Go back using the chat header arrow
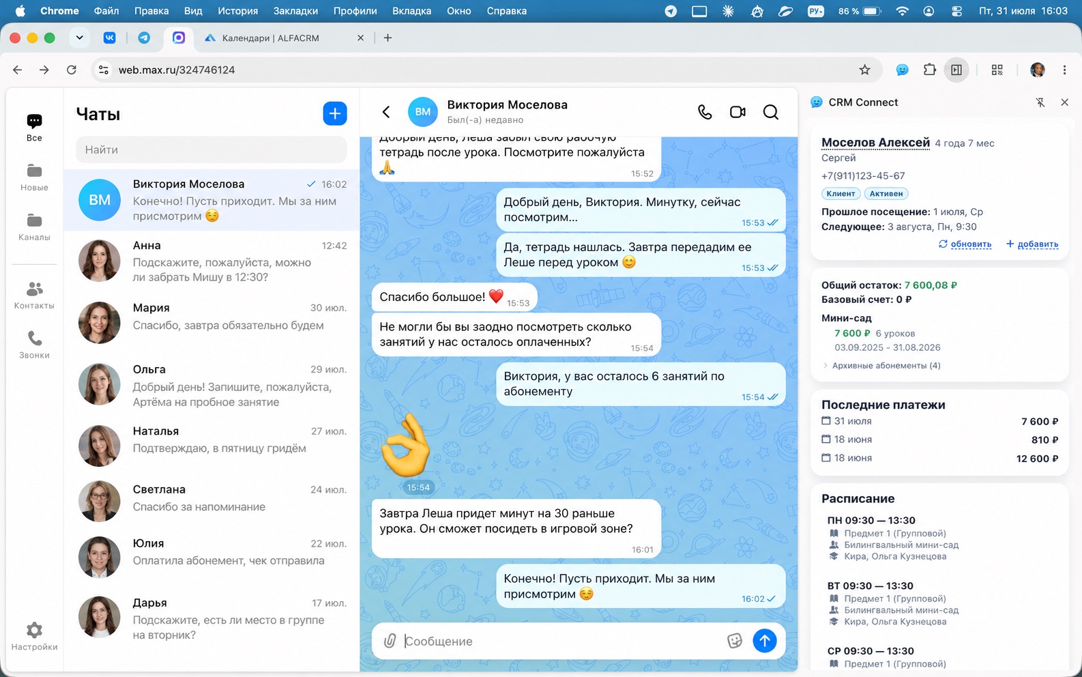This screenshot has width=1082, height=677. [386, 112]
